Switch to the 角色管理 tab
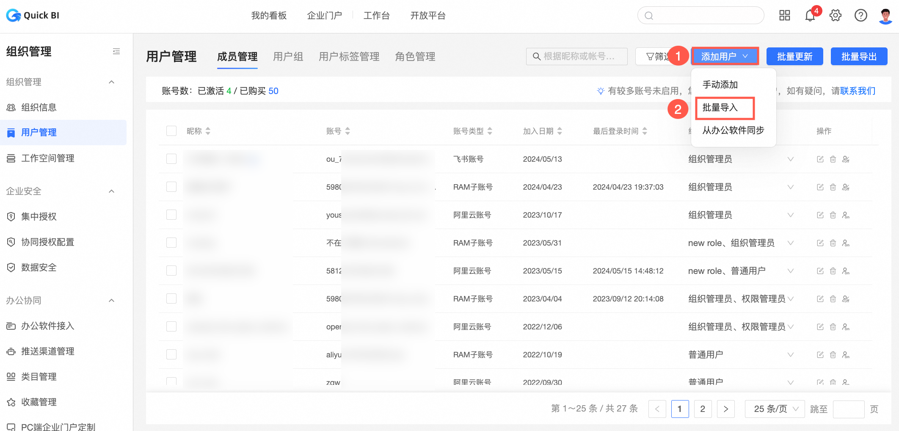 pyautogui.click(x=415, y=57)
